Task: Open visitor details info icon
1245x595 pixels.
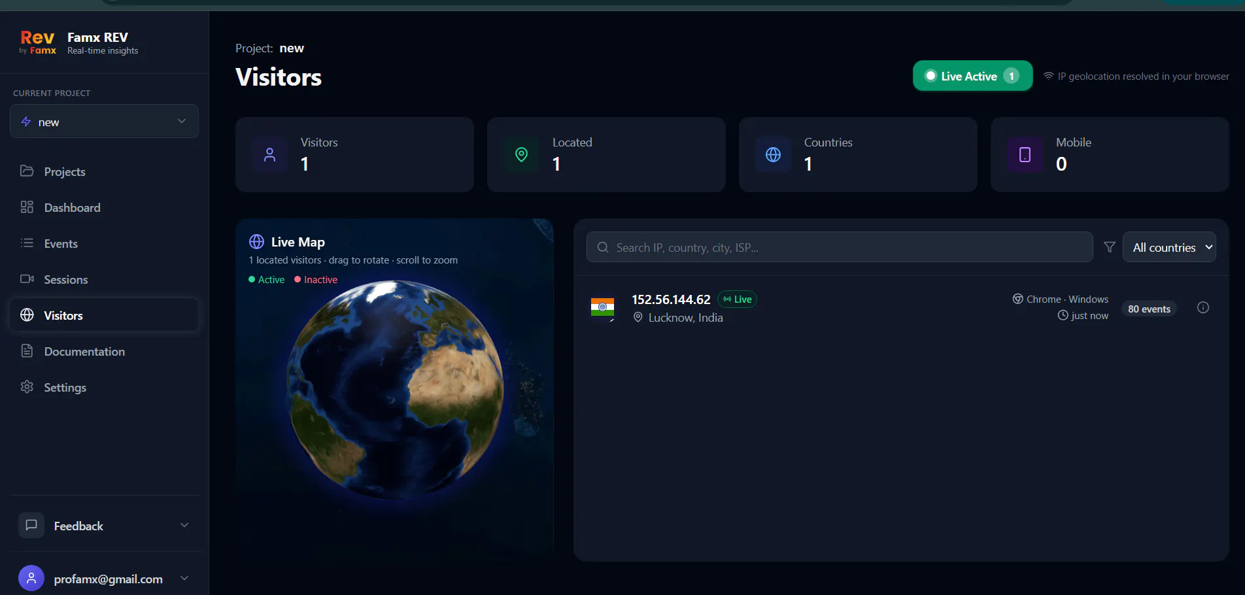Action: 1202,307
